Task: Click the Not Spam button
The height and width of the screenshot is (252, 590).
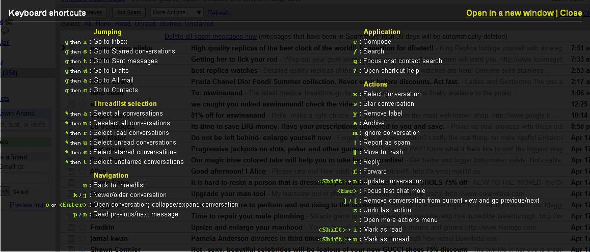Action: [x=129, y=12]
